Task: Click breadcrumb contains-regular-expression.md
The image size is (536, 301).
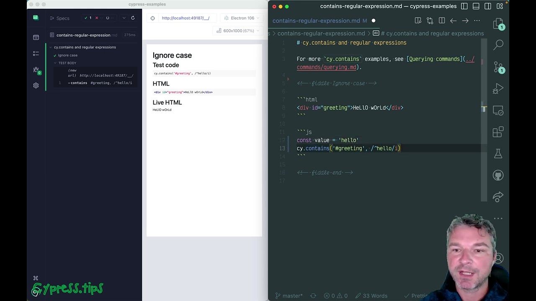Action: [x=321, y=33]
